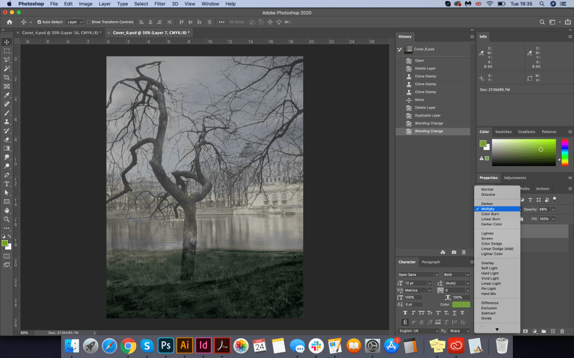
Task: Open the anti-aliasing Sharp dropdown
Action: coord(460,331)
